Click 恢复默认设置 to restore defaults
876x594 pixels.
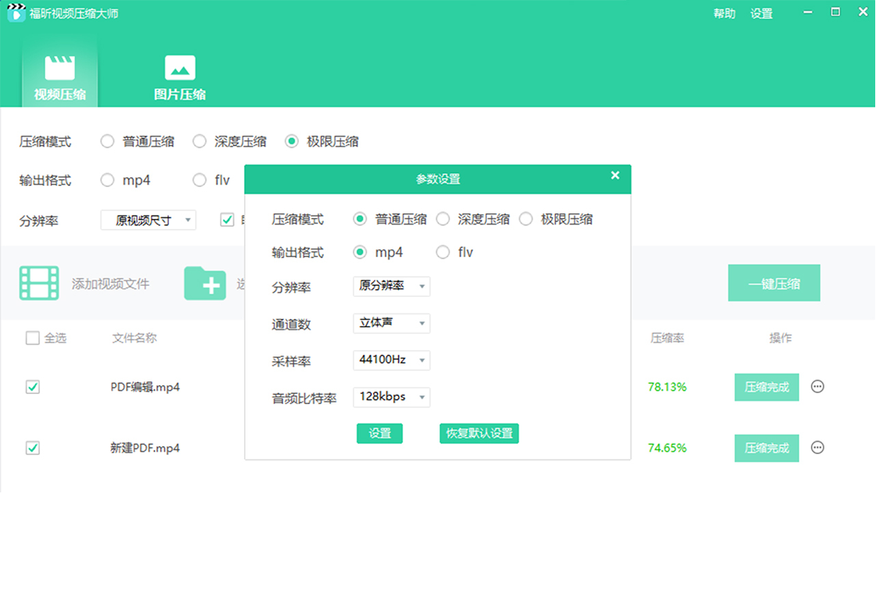point(479,433)
